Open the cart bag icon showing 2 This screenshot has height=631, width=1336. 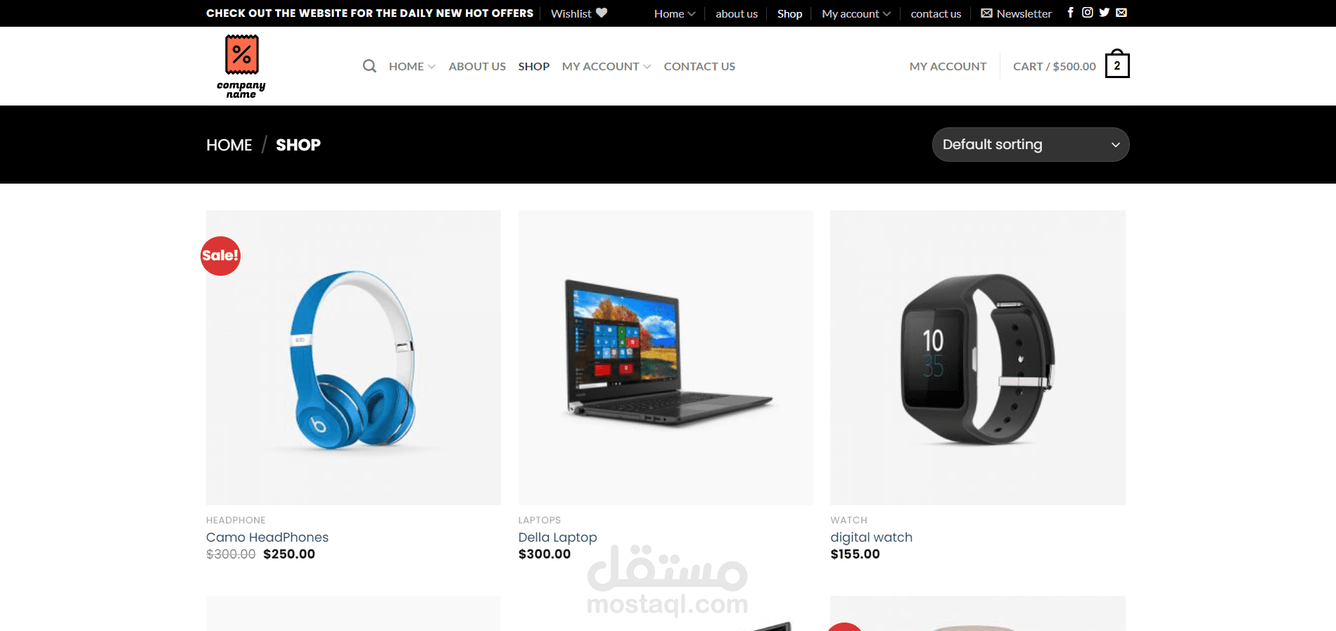coord(1117,65)
